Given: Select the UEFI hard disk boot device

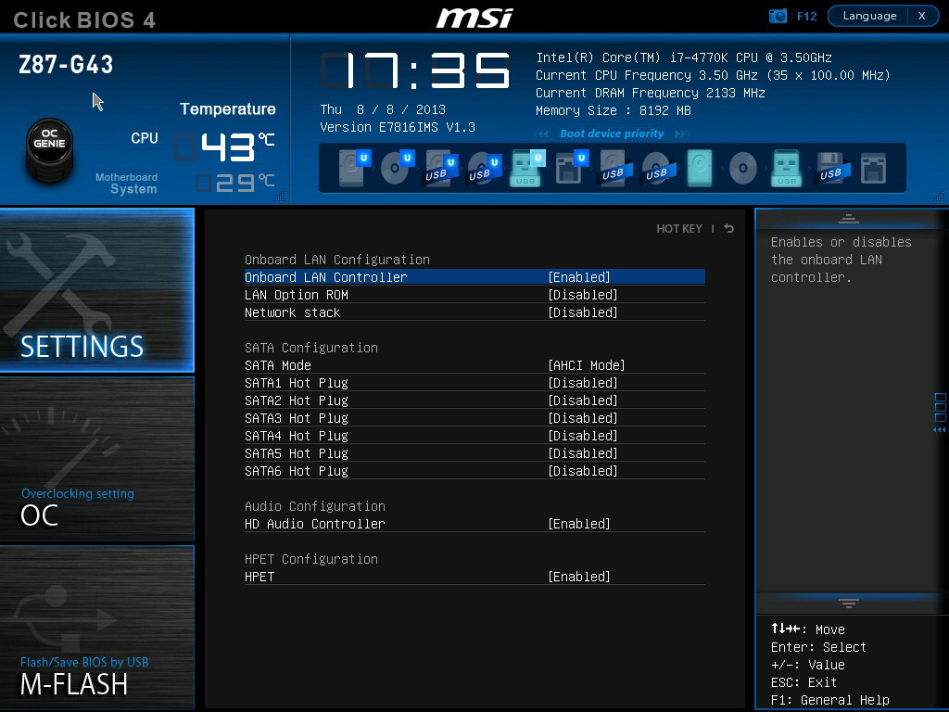Looking at the screenshot, I should (354, 168).
